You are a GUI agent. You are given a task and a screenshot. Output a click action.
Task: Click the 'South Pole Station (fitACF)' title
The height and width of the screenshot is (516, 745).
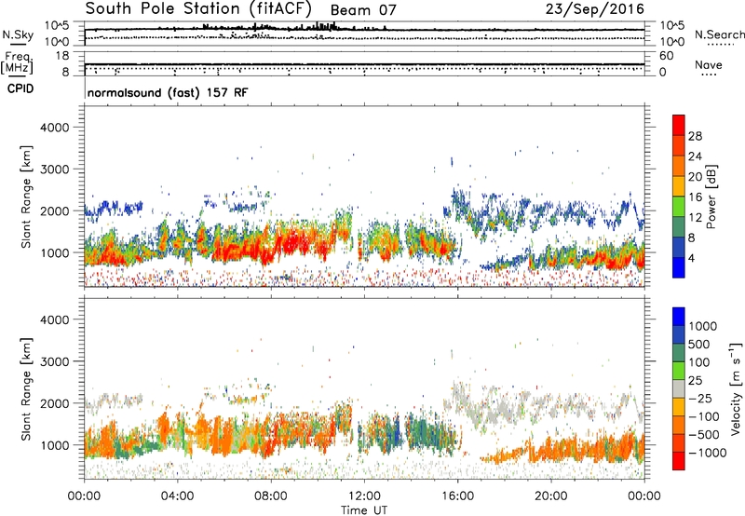[198, 8]
